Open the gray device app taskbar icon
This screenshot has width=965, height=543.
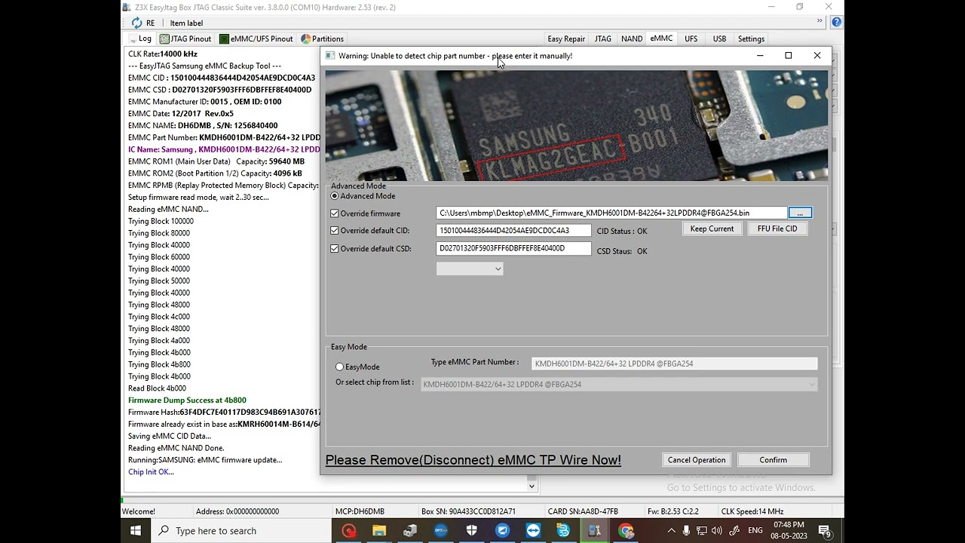(x=410, y=531)
